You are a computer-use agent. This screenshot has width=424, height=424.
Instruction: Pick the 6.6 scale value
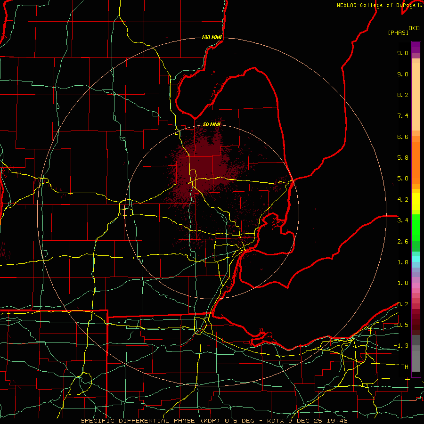[x=403, y=137]
